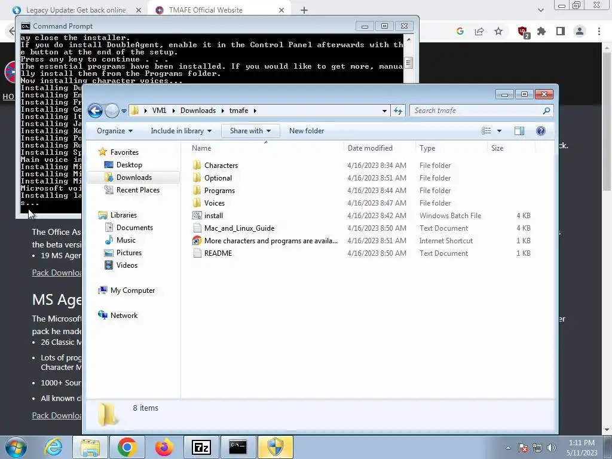Open the Chrome three-dot menu
Viewport: 612px width, 459px height.
coord(599,31)
